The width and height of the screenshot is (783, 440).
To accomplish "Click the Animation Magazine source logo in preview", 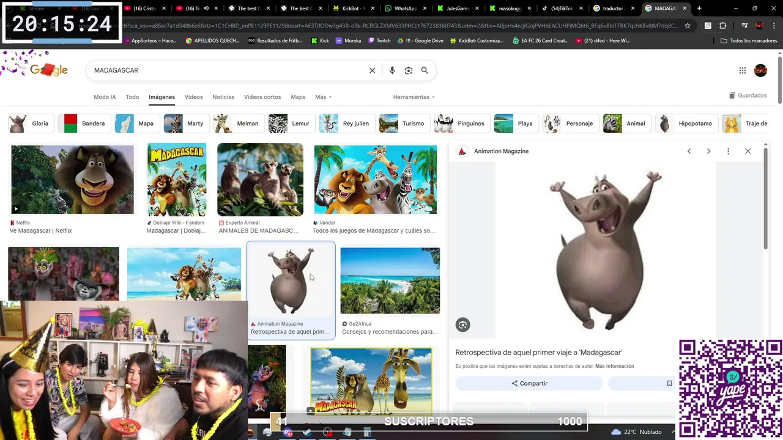I will click(462, 151).
